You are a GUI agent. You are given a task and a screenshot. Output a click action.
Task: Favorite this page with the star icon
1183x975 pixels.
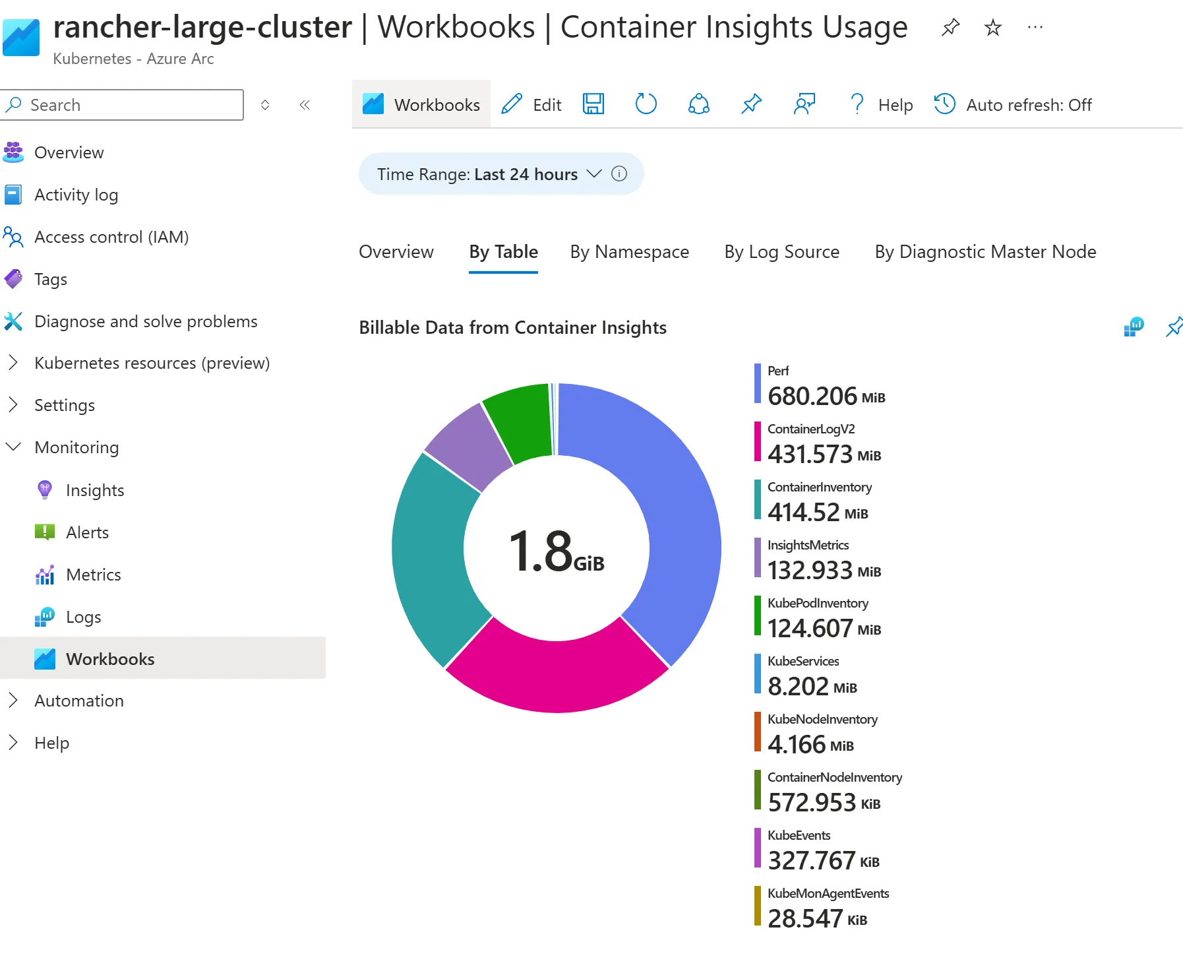(x=992, y=28)
